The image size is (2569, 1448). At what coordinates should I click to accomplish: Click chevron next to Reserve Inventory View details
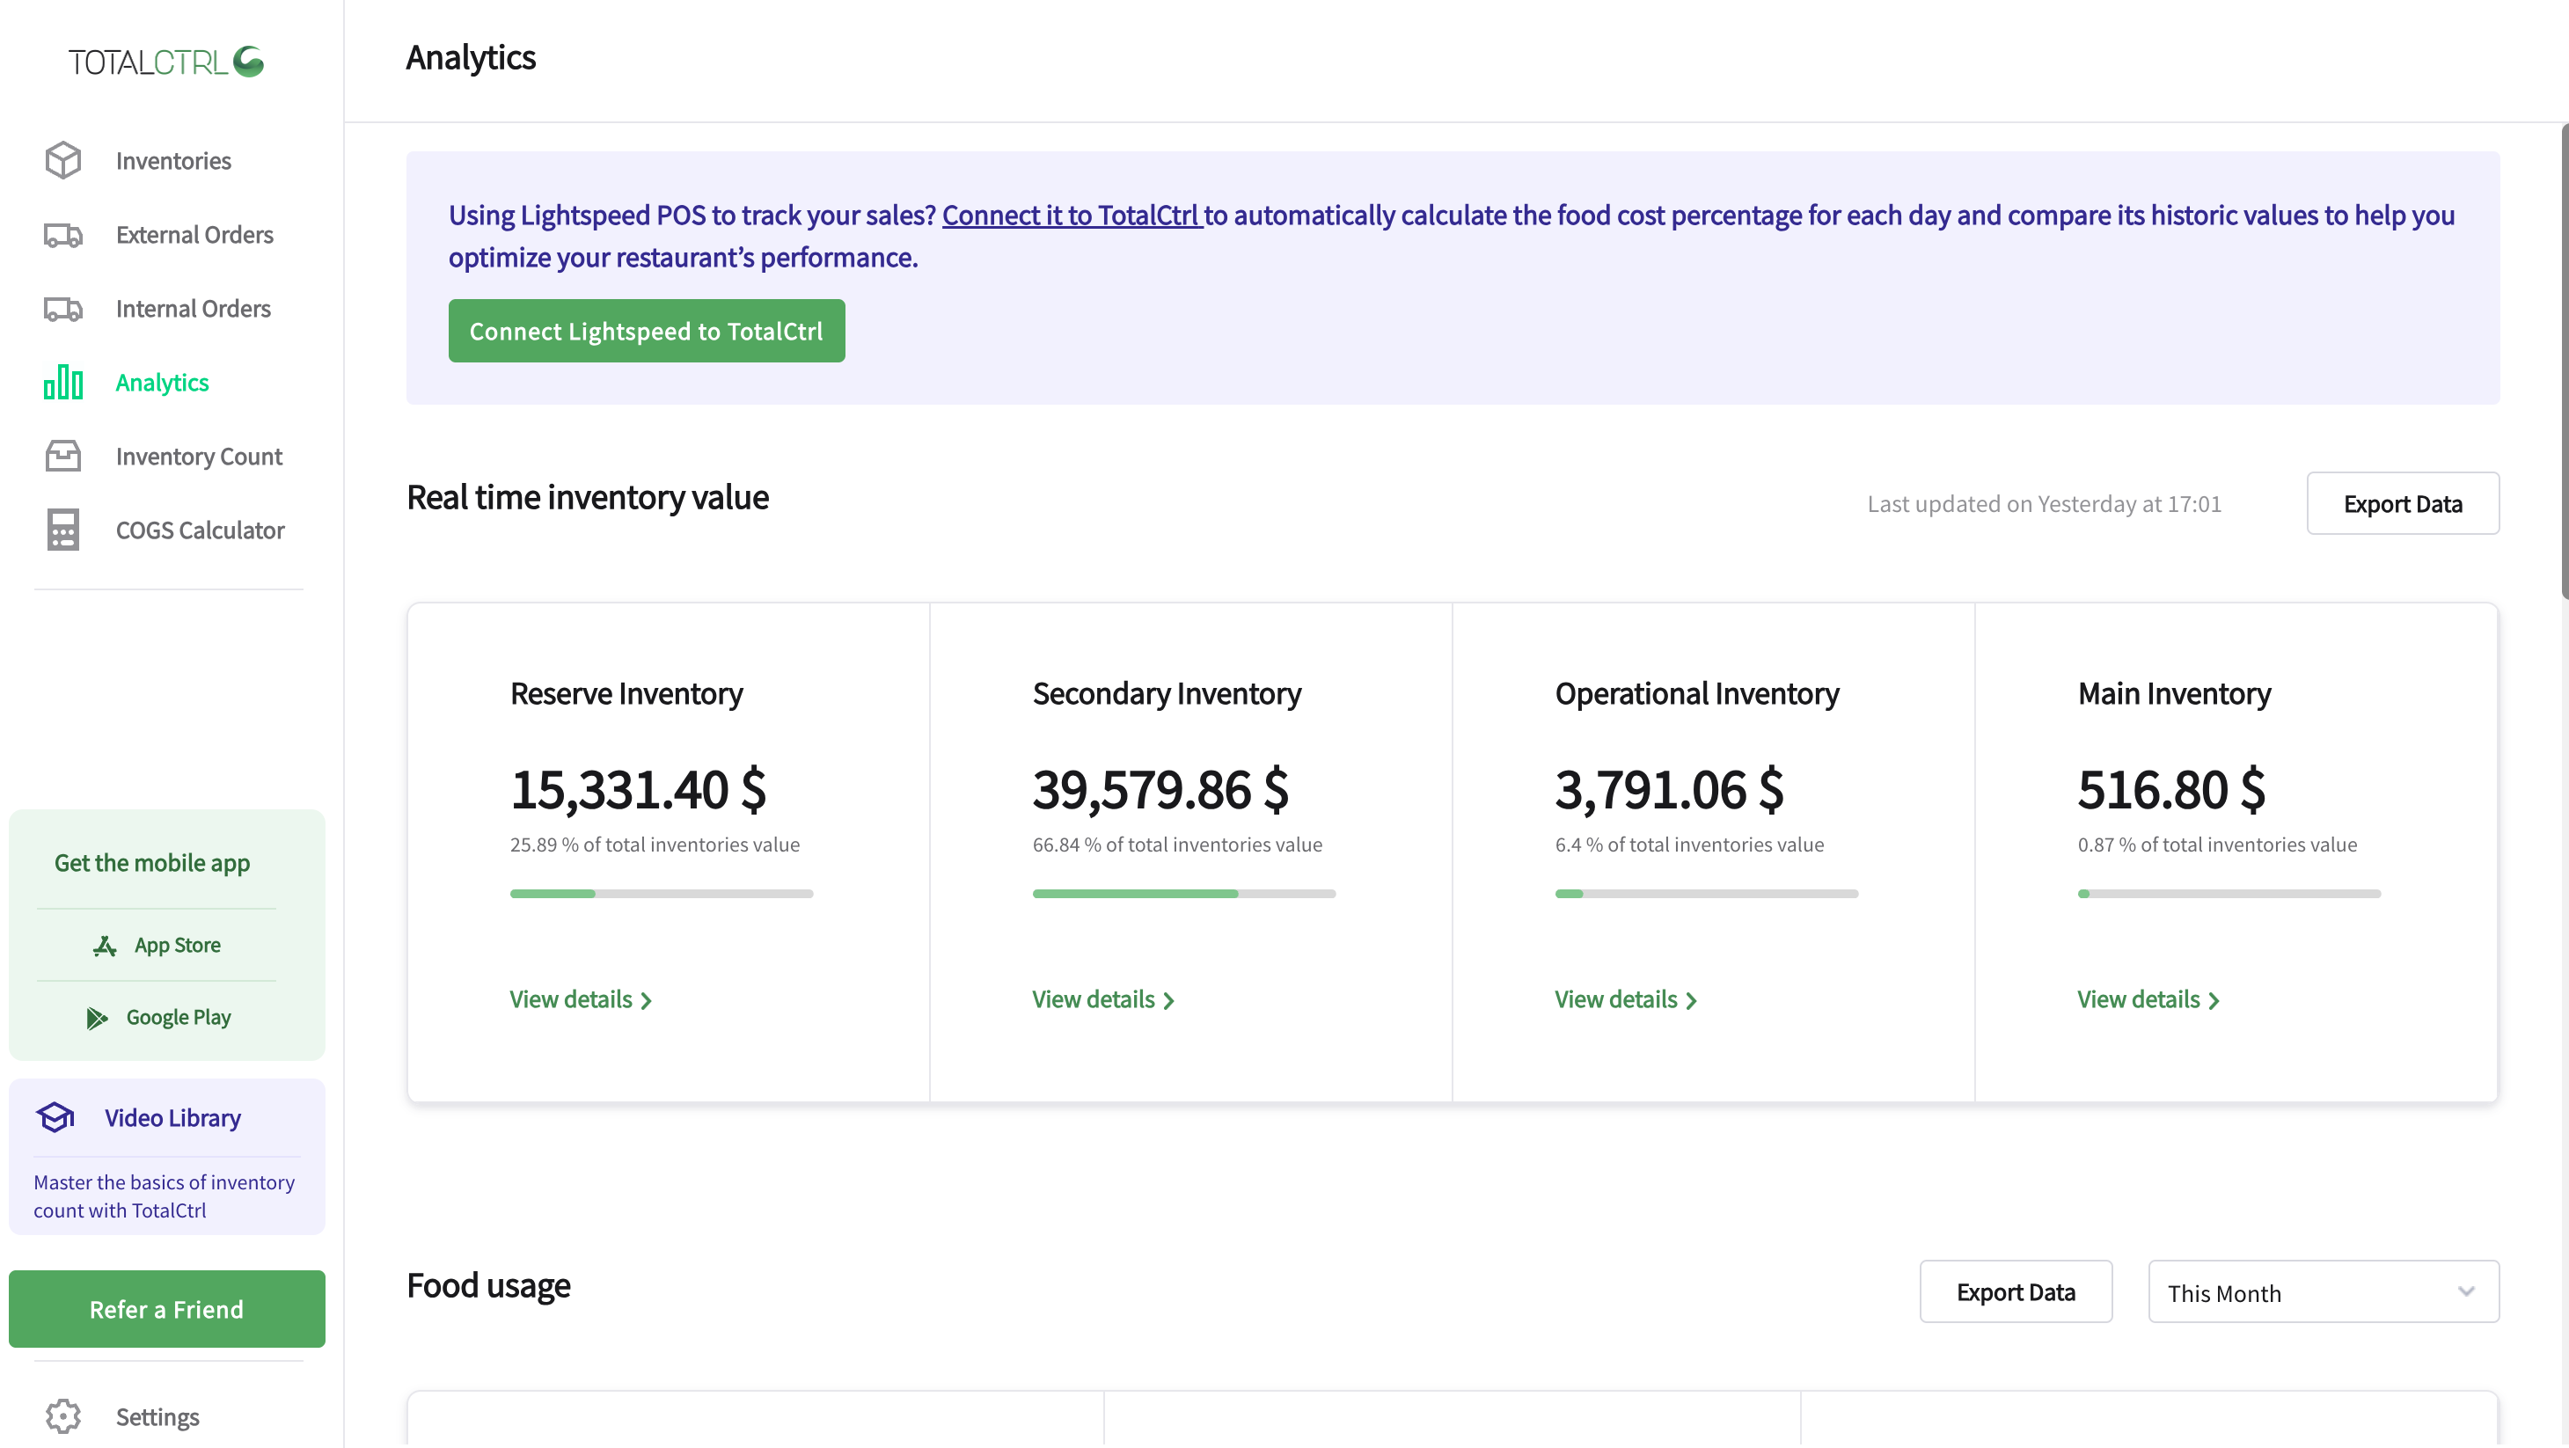pyautogui.click(x=647, y=1001)
